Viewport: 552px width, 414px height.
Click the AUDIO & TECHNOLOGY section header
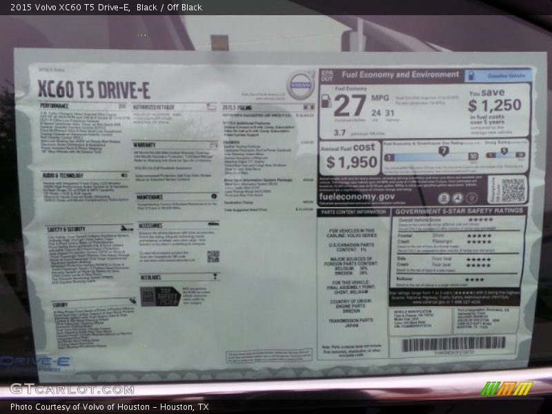[63, 175]
